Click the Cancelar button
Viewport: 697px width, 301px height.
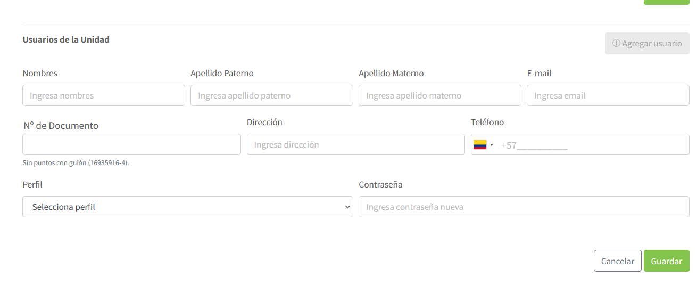click(618, 261)
